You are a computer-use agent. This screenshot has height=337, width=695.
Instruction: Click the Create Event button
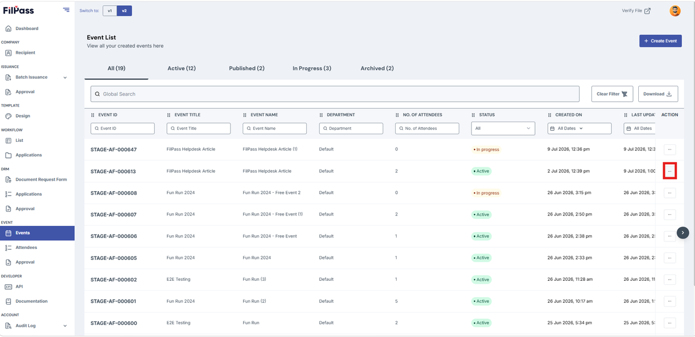coord(660,41)
